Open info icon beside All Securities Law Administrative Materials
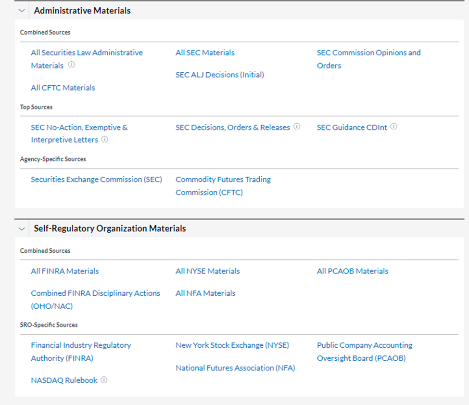Image resolution: width=469 pixels, height=405 pixels. point(71,65)
